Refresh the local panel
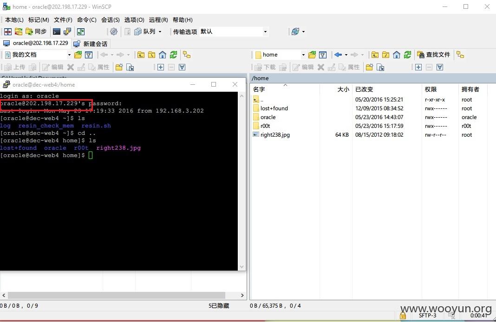 (x=173, y=55)
